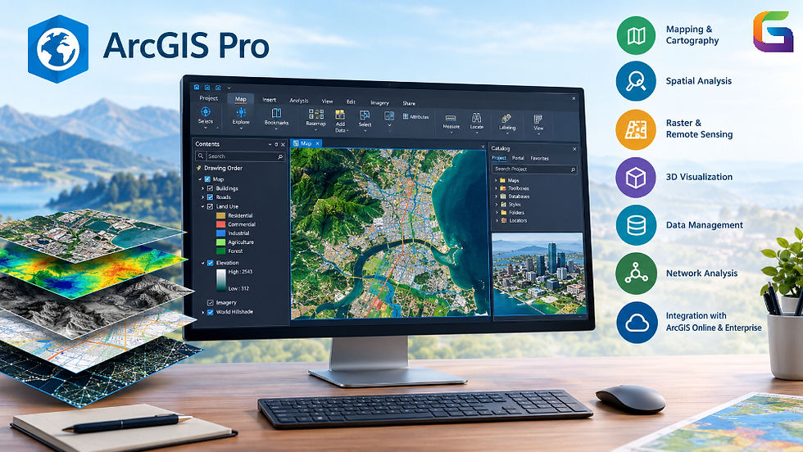
Task: Click the Folders icon in Catalog
Action: pos(503,212)
